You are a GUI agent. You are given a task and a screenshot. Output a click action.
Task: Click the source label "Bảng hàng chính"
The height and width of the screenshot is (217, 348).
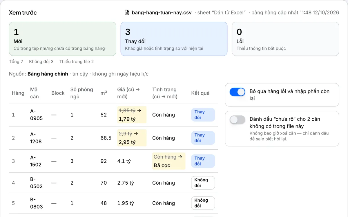(x=48, y=74)
